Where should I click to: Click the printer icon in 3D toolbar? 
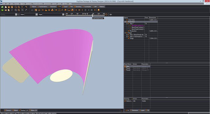tap(52, 10)
